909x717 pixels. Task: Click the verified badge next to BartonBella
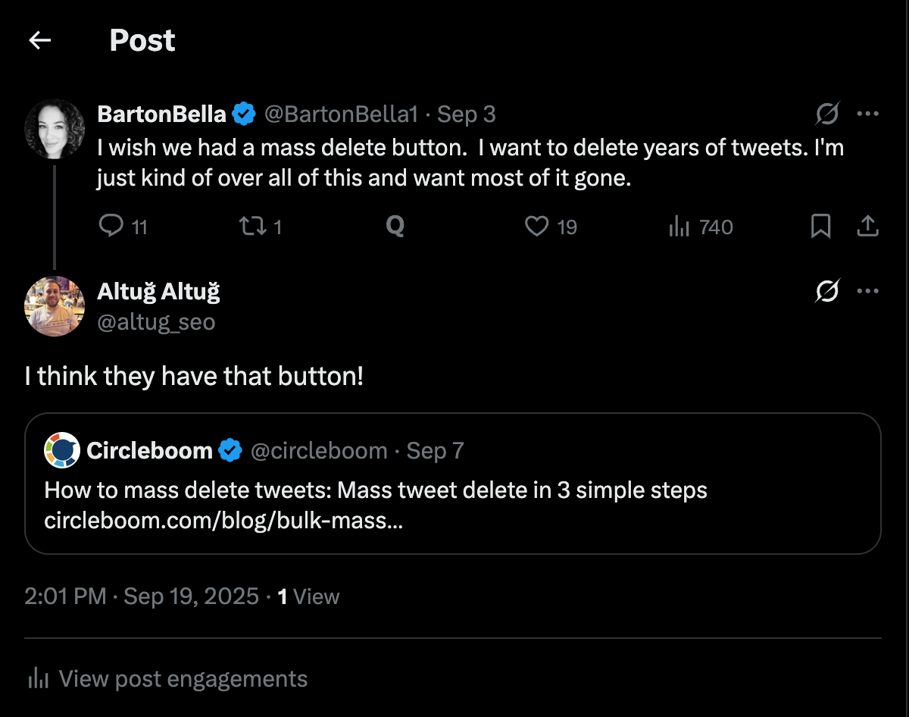coord(242,114)
